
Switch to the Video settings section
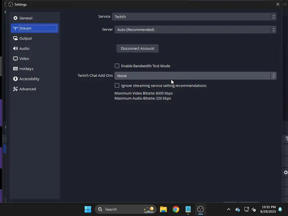35,58
